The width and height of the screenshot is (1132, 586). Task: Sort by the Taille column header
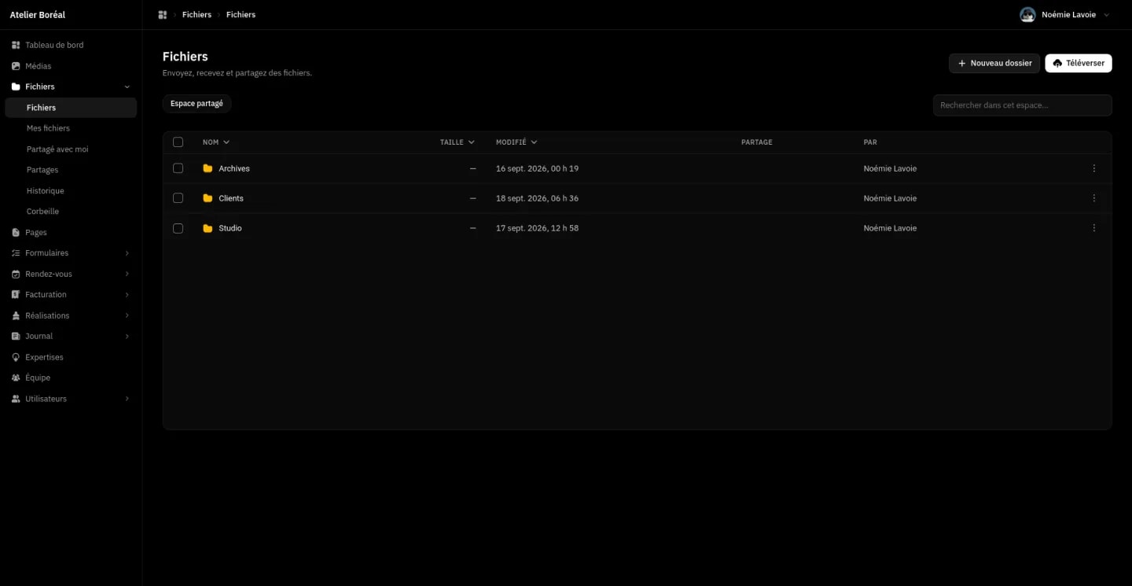click(x=458, y=142)
